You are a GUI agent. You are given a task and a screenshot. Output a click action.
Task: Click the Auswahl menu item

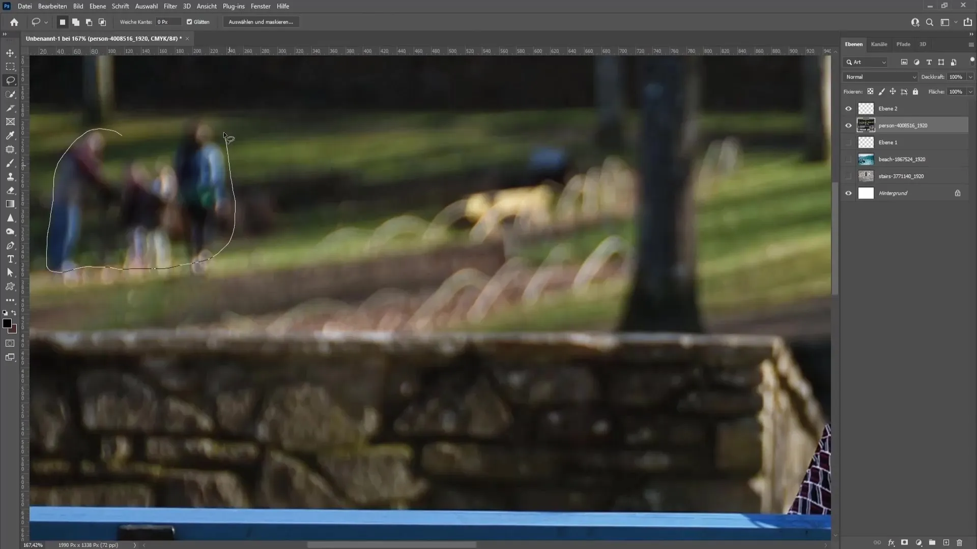(x=146, y=6)
